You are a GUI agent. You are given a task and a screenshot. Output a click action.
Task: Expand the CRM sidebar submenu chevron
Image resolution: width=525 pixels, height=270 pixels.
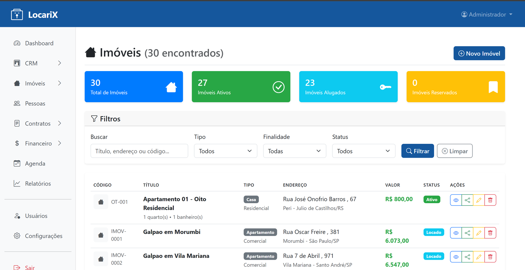click(x=60, y=63)
